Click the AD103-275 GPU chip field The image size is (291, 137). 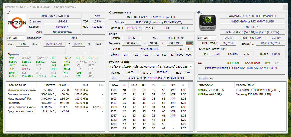pyautogui.click(x=252, y=27)
